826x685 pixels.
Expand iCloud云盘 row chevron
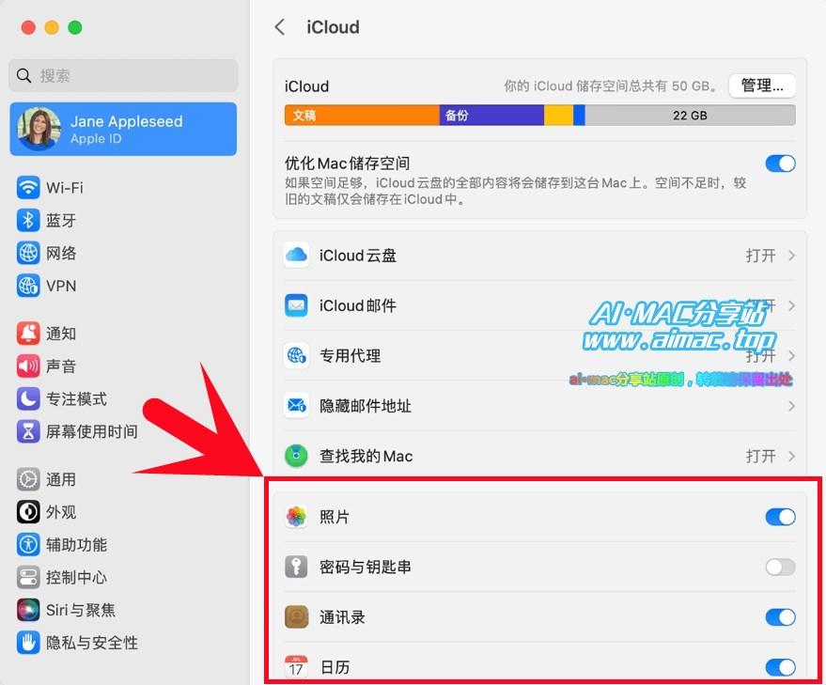point(791,256)
